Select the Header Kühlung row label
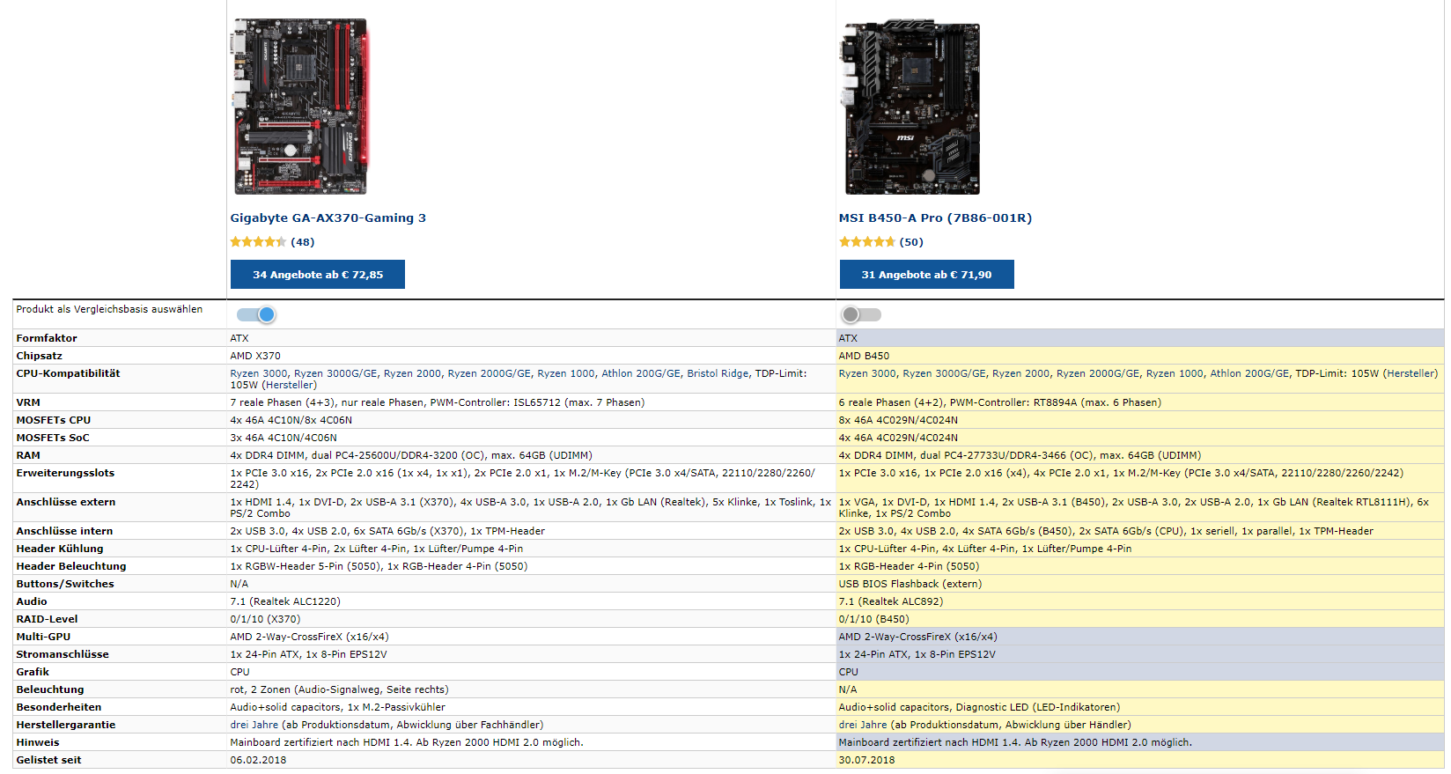The height and width of the screenshot is (774, 1451). pos(60,549)
